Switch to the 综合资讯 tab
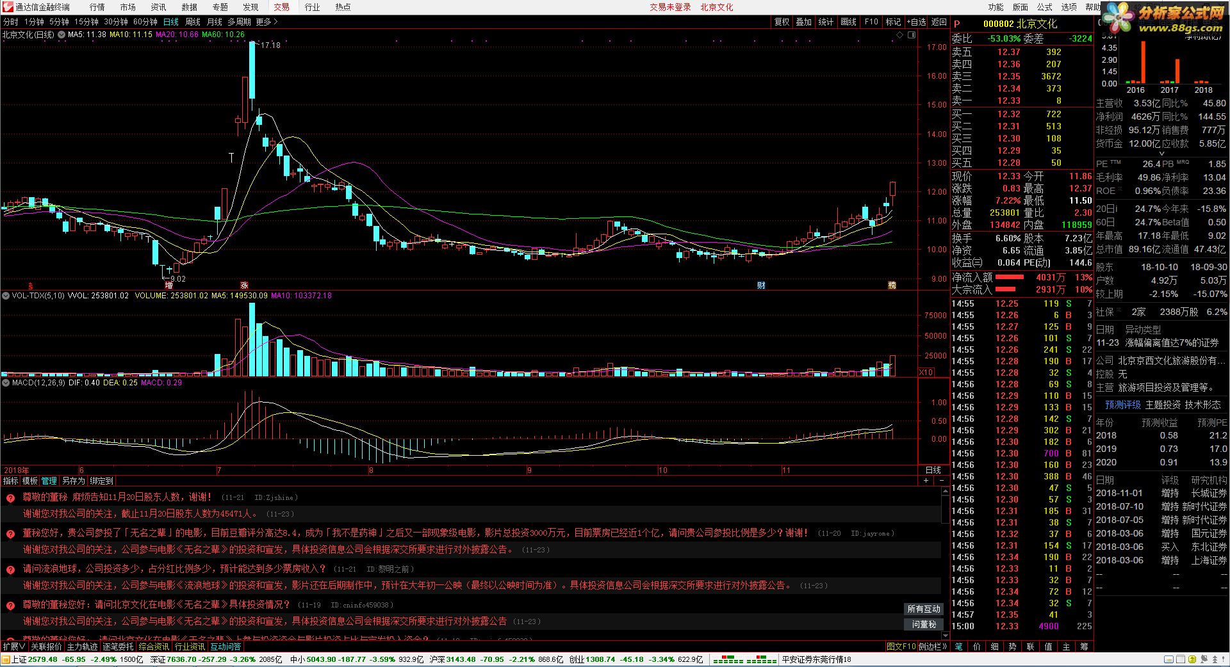 click(x=154, y=647)
